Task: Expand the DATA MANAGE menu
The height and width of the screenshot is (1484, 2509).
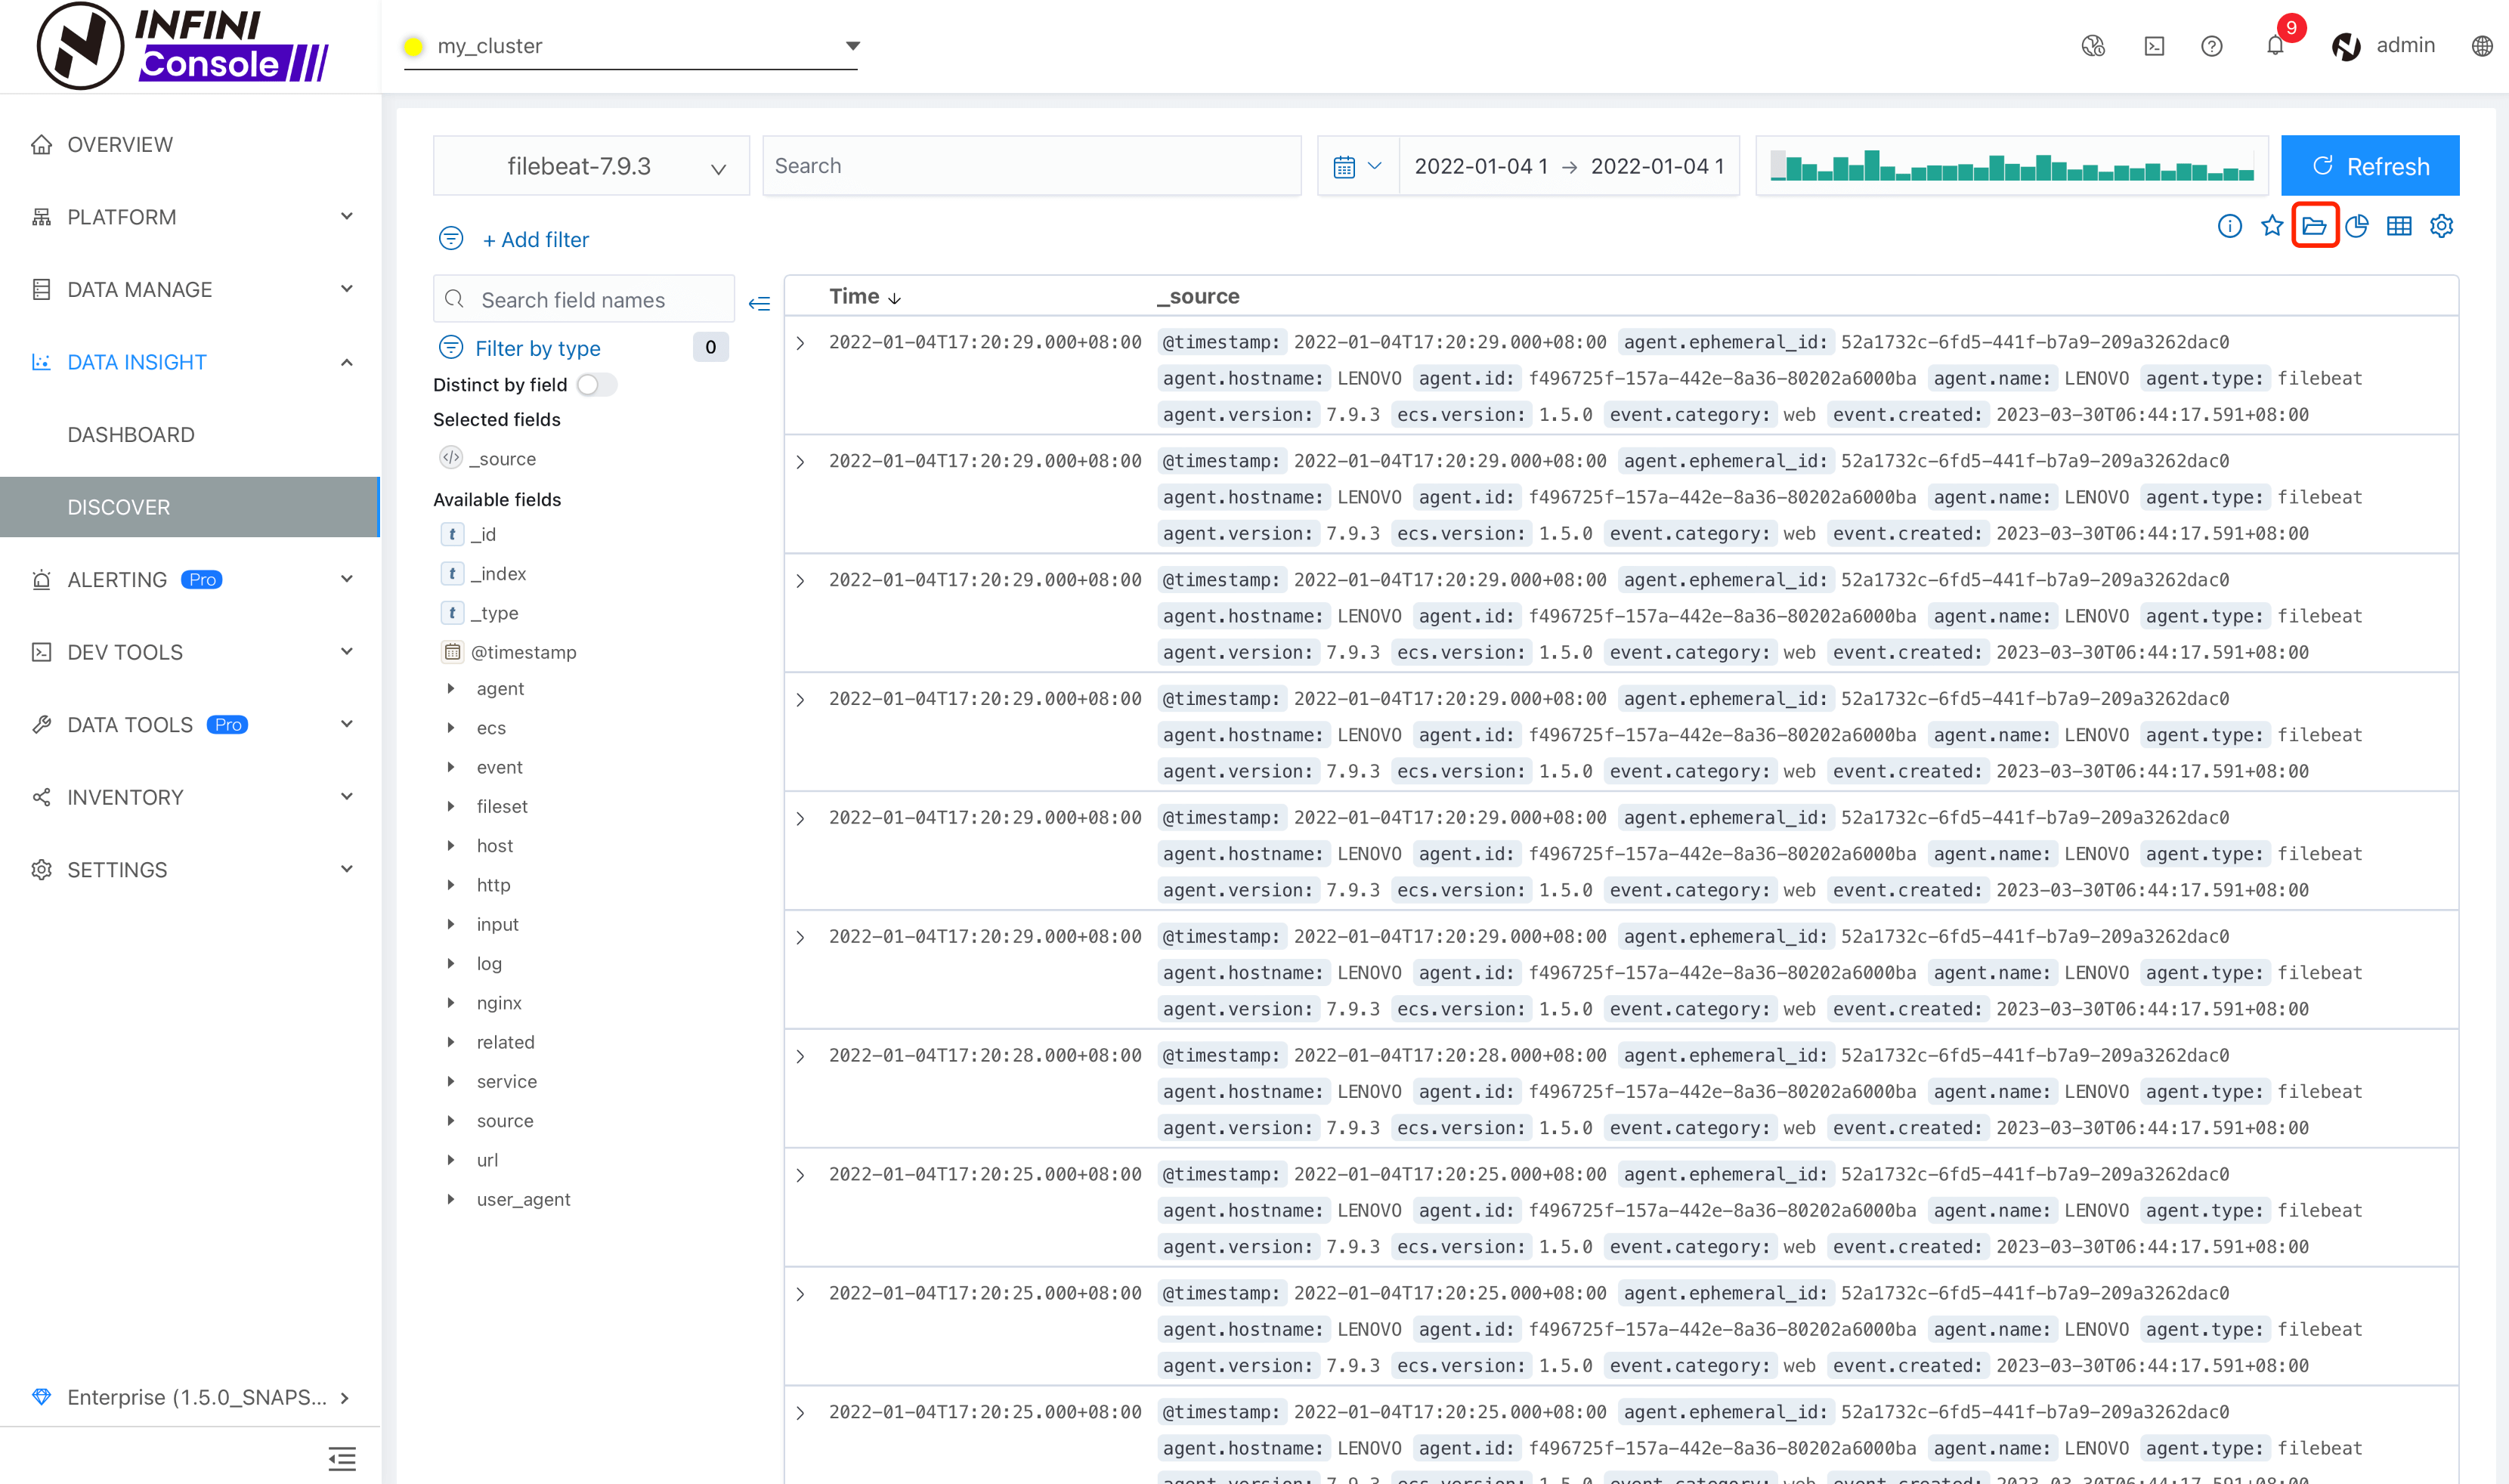Action: [190, 290]
